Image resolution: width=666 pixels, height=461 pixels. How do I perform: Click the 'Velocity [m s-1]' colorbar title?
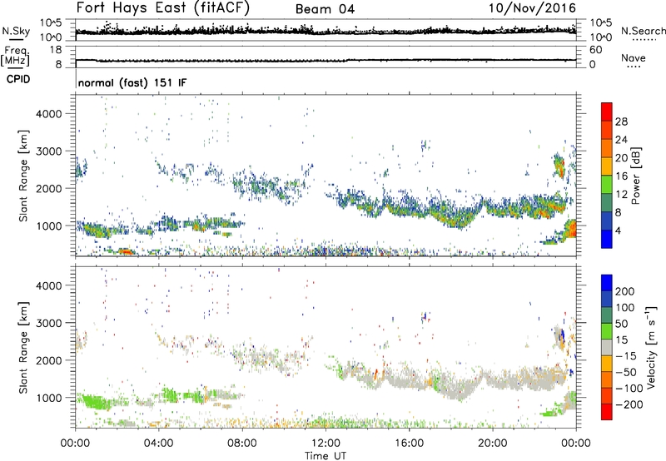[652, 347]
